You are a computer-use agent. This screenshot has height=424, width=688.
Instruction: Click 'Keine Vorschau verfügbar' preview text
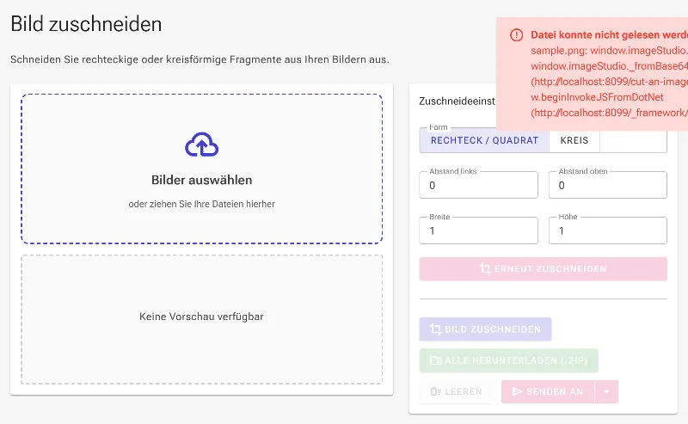click(x=201, y=316)
